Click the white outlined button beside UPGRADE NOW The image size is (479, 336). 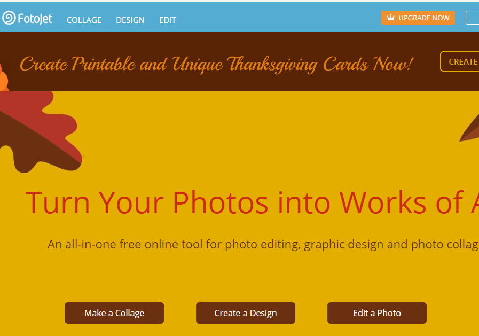click(472, 18)
